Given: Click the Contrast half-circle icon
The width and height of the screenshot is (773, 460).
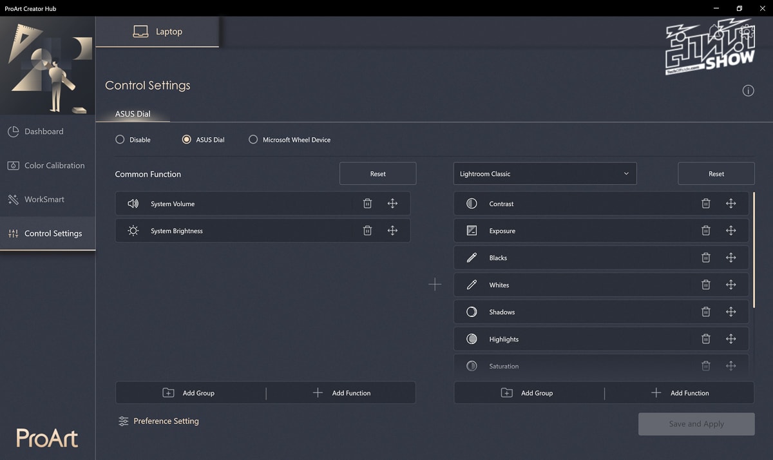Looking at the screenshot, I should click(472, 204).
